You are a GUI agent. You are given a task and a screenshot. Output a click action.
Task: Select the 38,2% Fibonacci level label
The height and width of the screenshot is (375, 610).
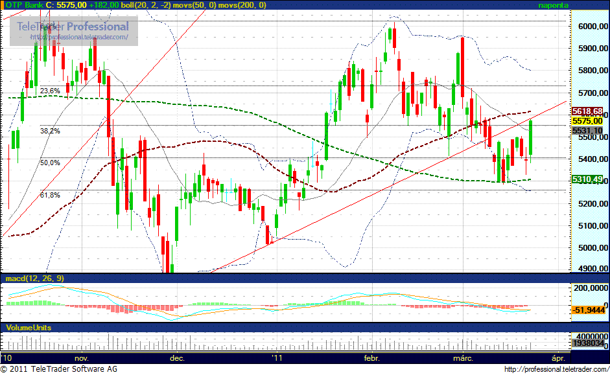pos(50,131)
